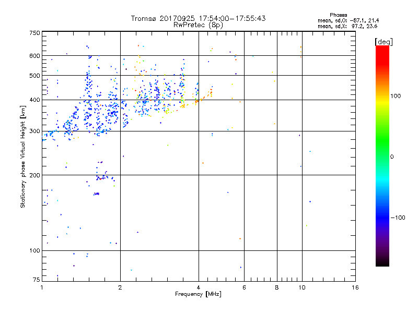
Task: Click the x-axis tick label '2'
Action: tap(120, 287)
